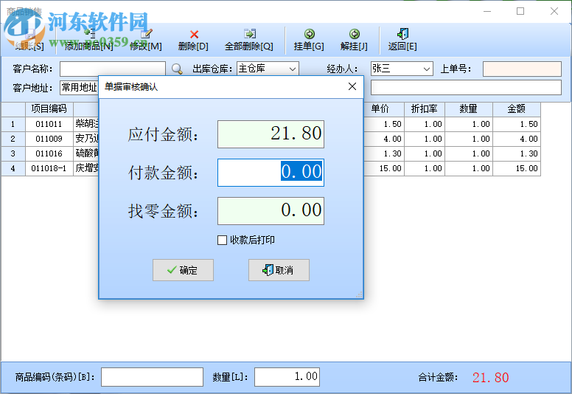Click the 应付金额 field showing 21.80

click(271, 134)
